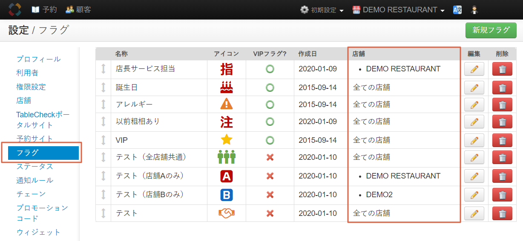Edit the 店長サービス担当 flag

(474, 69)
